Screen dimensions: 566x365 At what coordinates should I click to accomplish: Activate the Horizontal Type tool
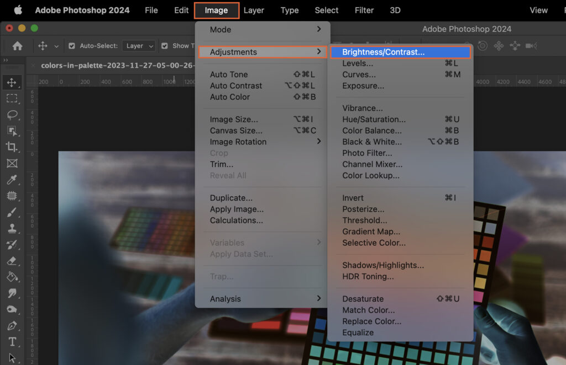(x=12, y=342)
